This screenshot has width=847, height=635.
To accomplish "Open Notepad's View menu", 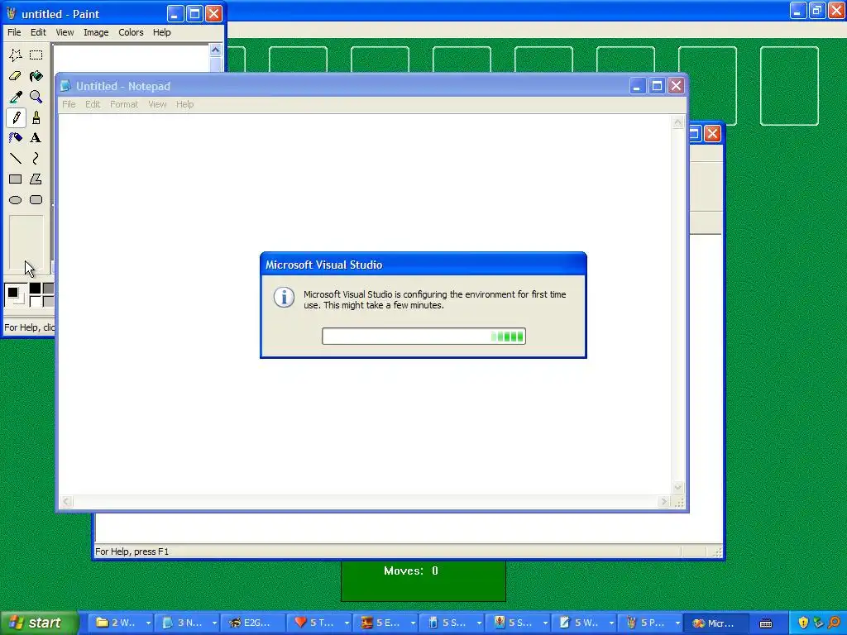I will pos(157,104).
